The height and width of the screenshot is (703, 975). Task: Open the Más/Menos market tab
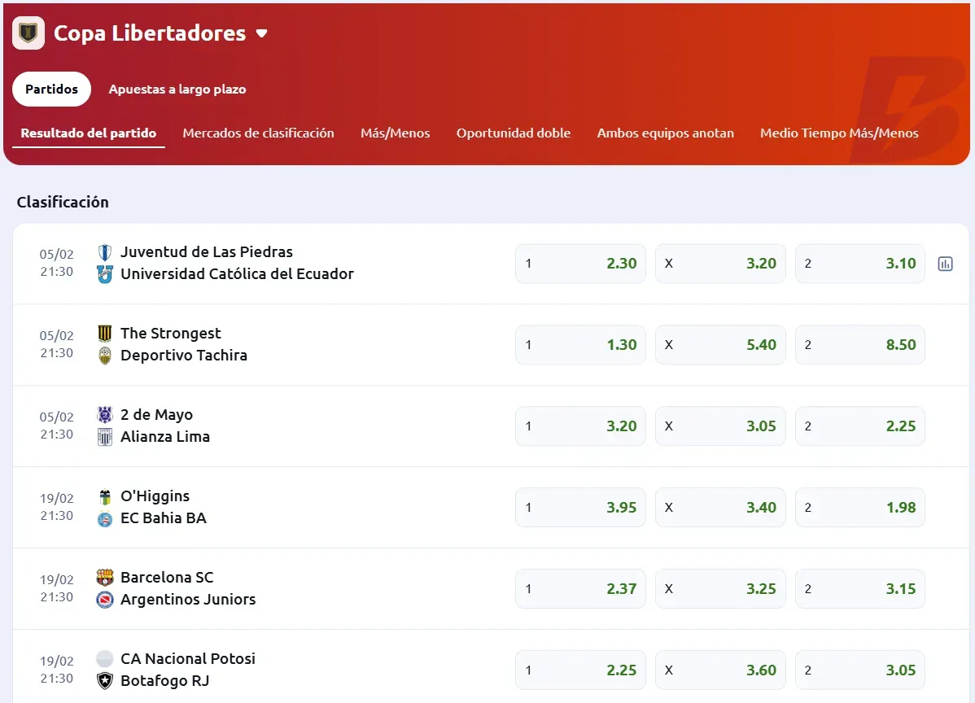pos(395,133)
